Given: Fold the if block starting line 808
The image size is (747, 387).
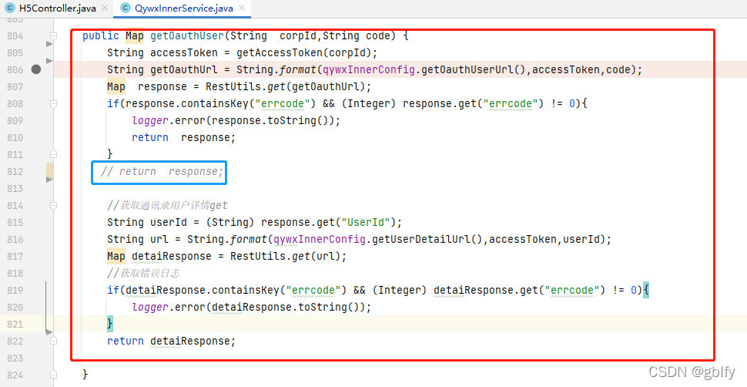Looking at the screenshot, I should 53,103.
